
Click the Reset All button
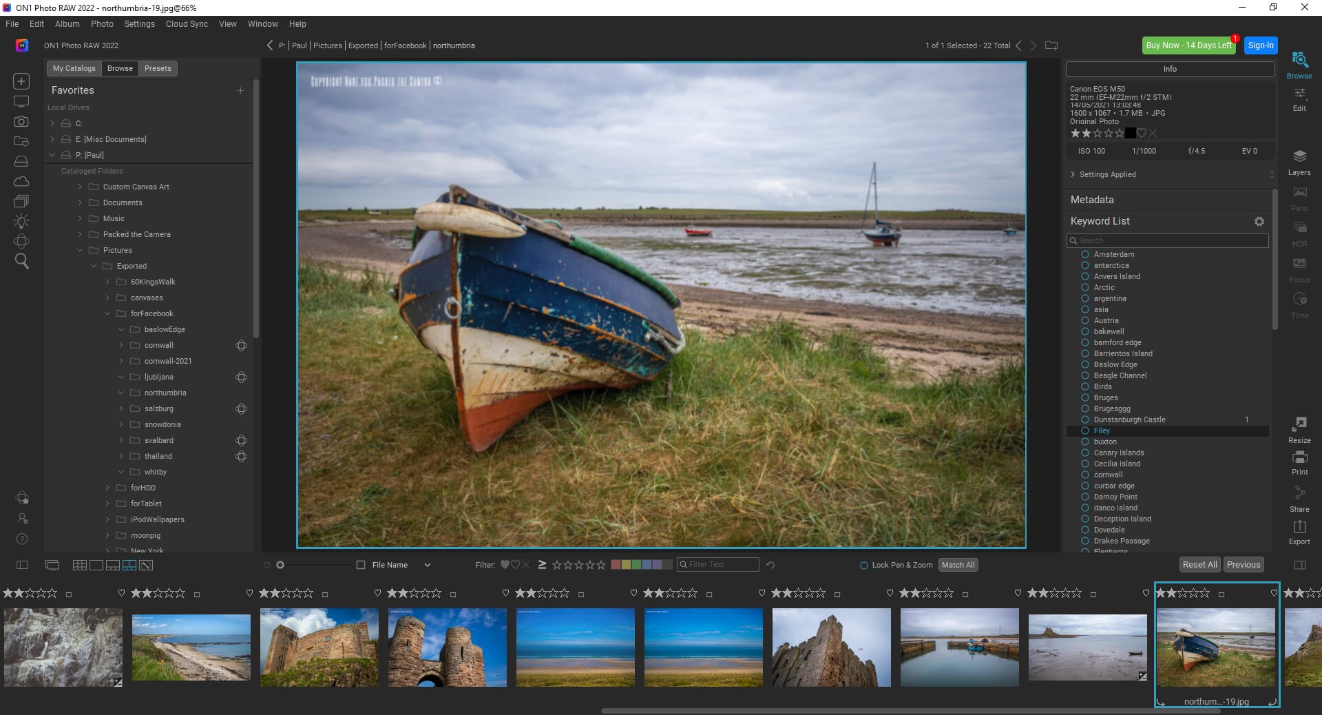point(1200,565)
